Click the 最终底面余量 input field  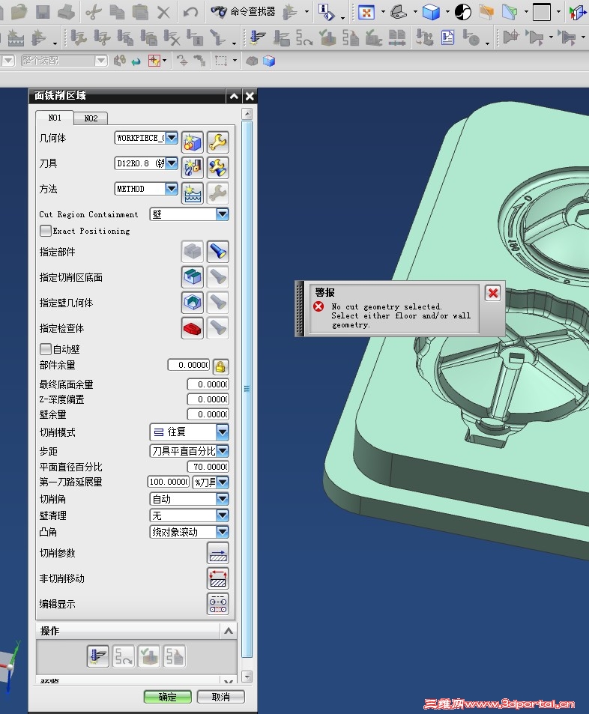click(x=208, y=384)
